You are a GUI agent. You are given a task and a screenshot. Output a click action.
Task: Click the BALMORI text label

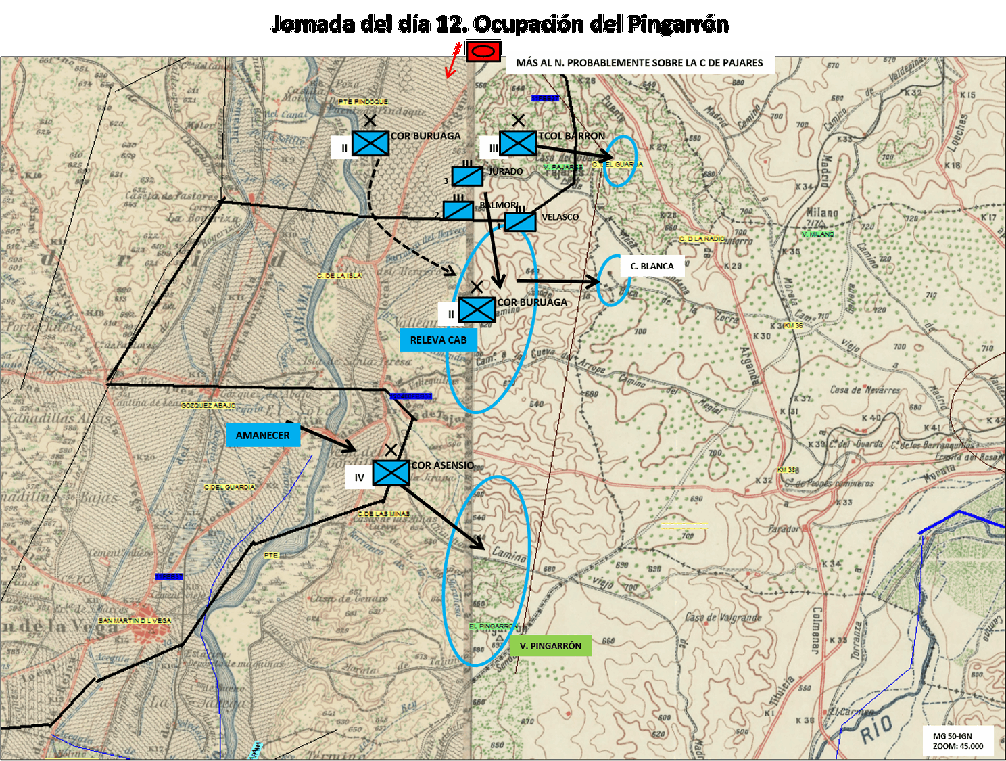(499, 205)
